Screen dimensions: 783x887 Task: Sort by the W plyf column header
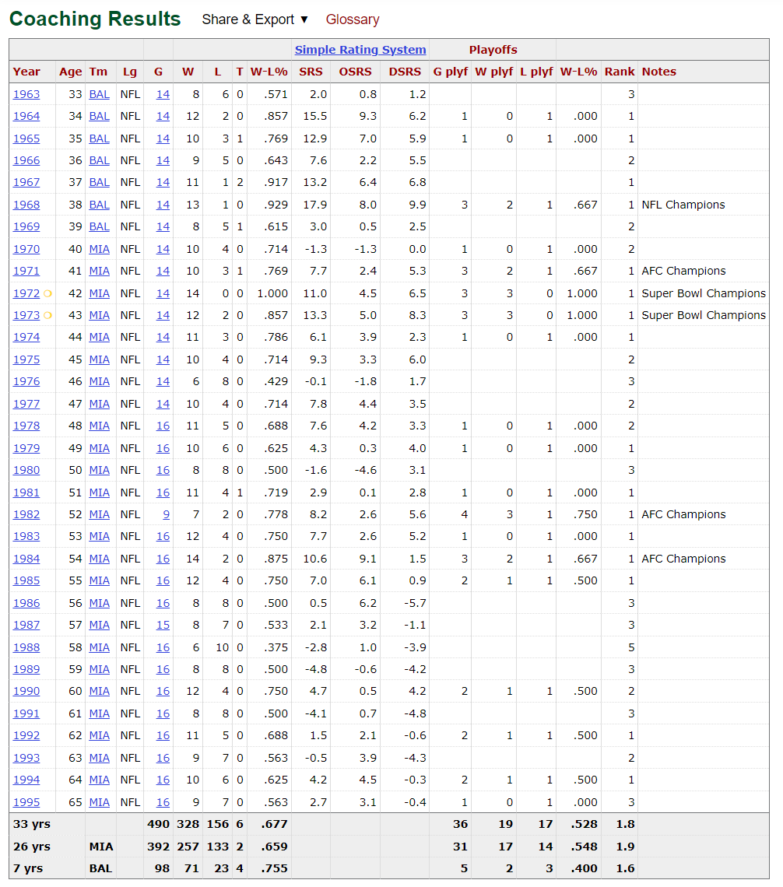(493, 72)
